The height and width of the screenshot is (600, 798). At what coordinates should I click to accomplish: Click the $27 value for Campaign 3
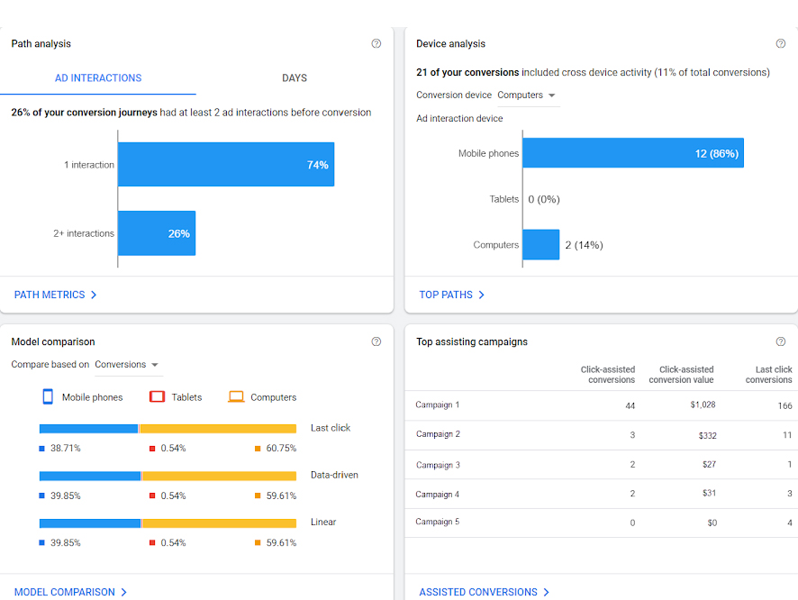pyautogui.click(x=709, y=464)
